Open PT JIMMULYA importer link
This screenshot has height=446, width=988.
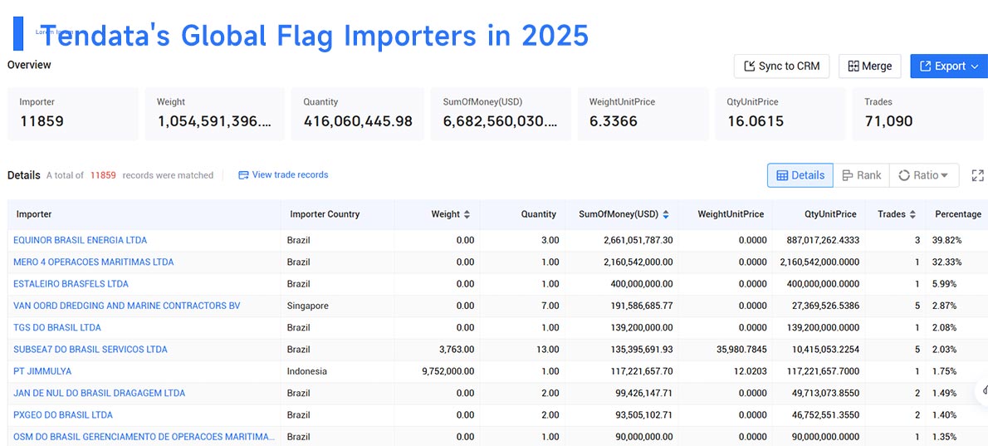click(x=42, y=371)
